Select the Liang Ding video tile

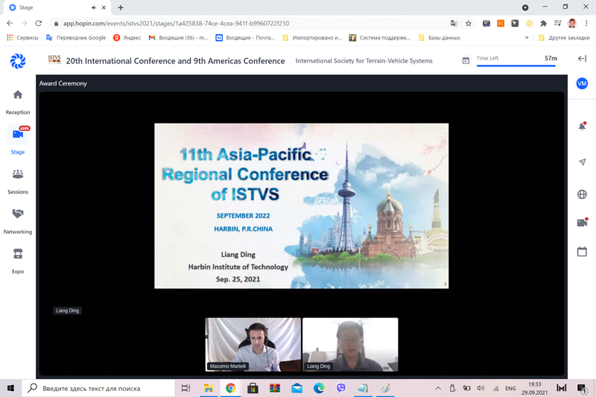(x=350, y=344)
